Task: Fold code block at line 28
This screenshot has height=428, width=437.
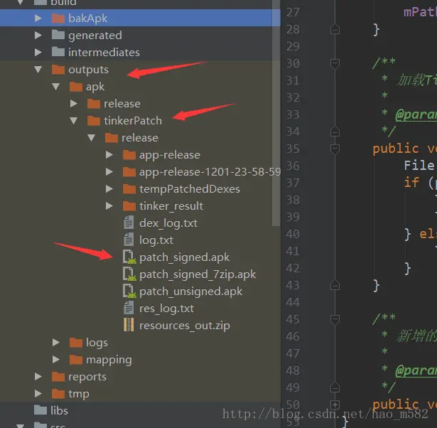Action: (x=335, y=29)
